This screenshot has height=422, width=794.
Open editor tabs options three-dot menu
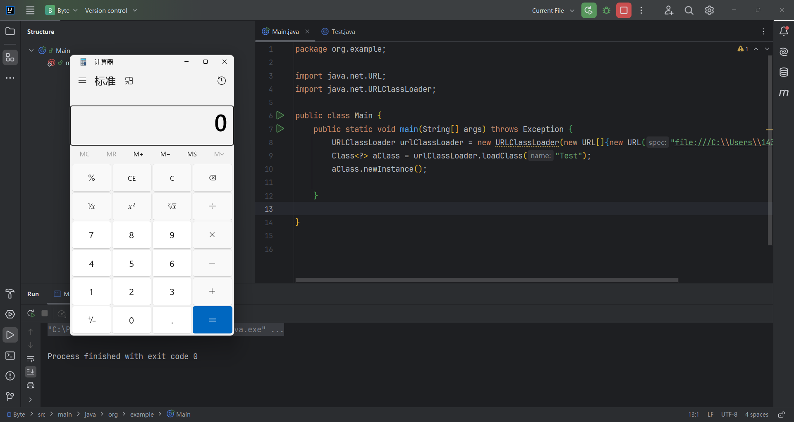[763, 31]
